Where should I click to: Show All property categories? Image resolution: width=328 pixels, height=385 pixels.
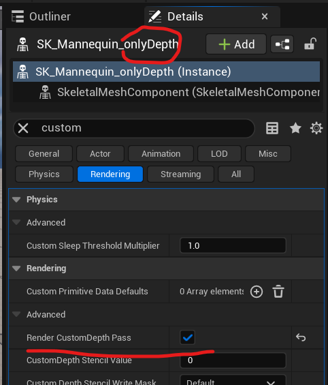click(236, 174)
